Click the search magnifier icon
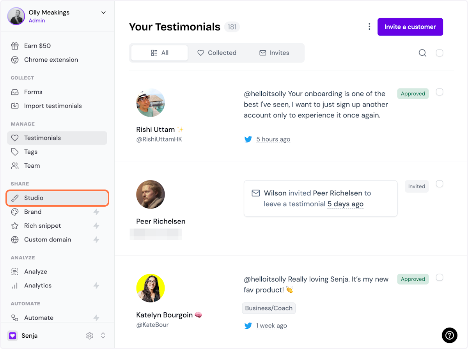Image resolution: width=468 pixels, height=349 pixels. pyautogui.click(x=422, y=53)
